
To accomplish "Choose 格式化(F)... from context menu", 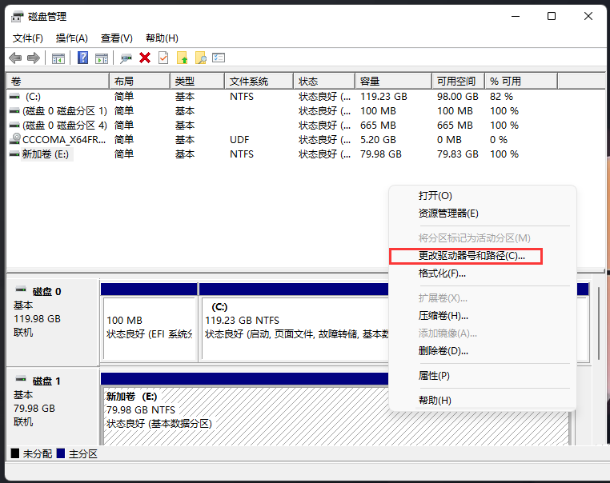I will pyautogui.click(x=442, y=273).
